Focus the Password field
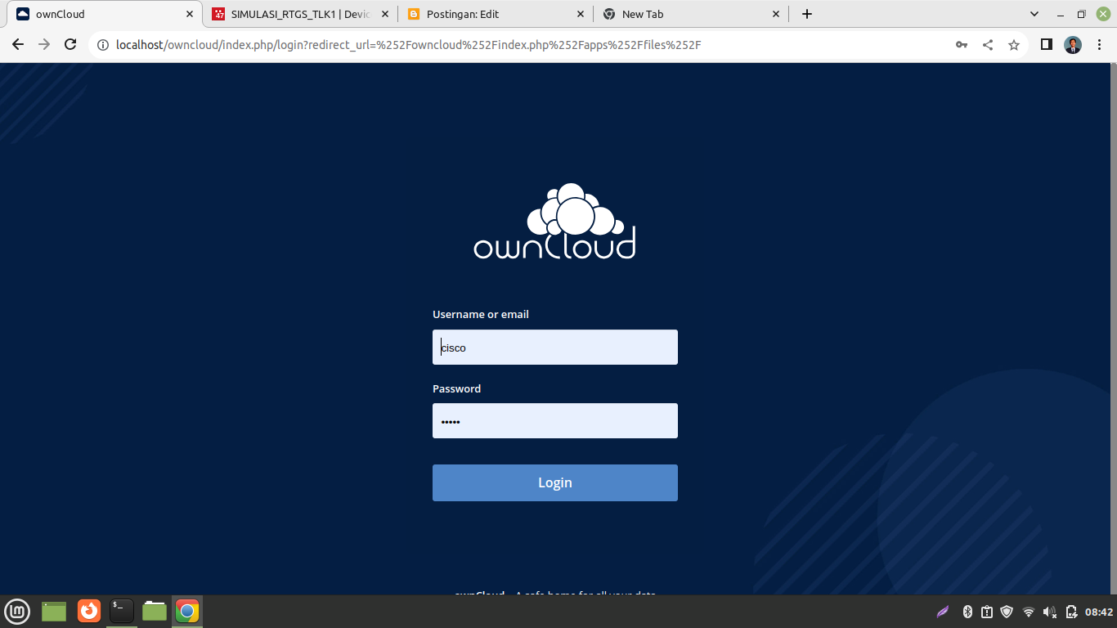Viewport: 1117px width, 628px height. [x=555, y=421]
